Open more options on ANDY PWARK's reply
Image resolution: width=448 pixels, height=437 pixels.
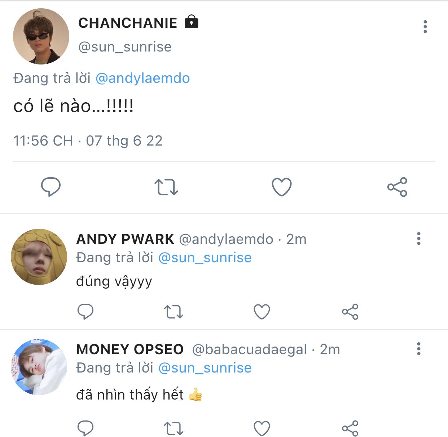pos(419,238)
